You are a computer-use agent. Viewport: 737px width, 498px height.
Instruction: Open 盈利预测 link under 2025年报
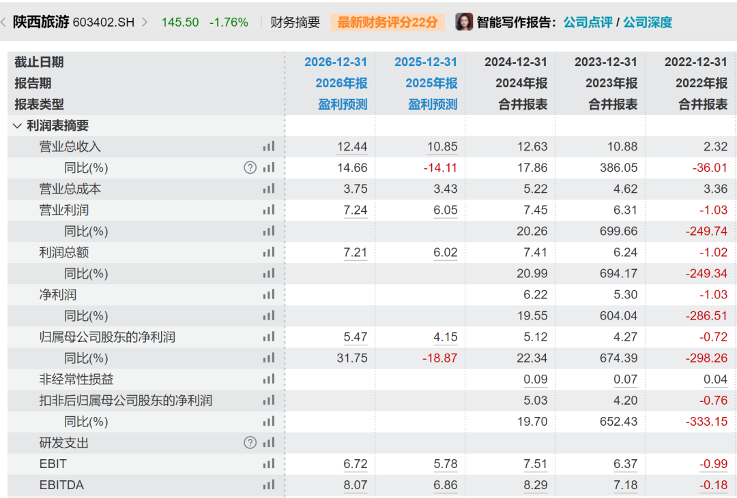433,104
